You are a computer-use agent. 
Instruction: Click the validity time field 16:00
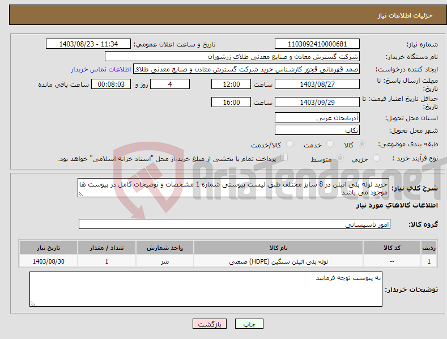click(231, 102)
